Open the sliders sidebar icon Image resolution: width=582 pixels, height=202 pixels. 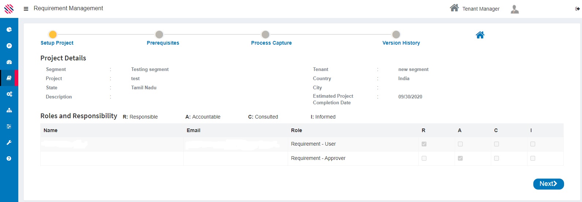click(x=9, y=126)
